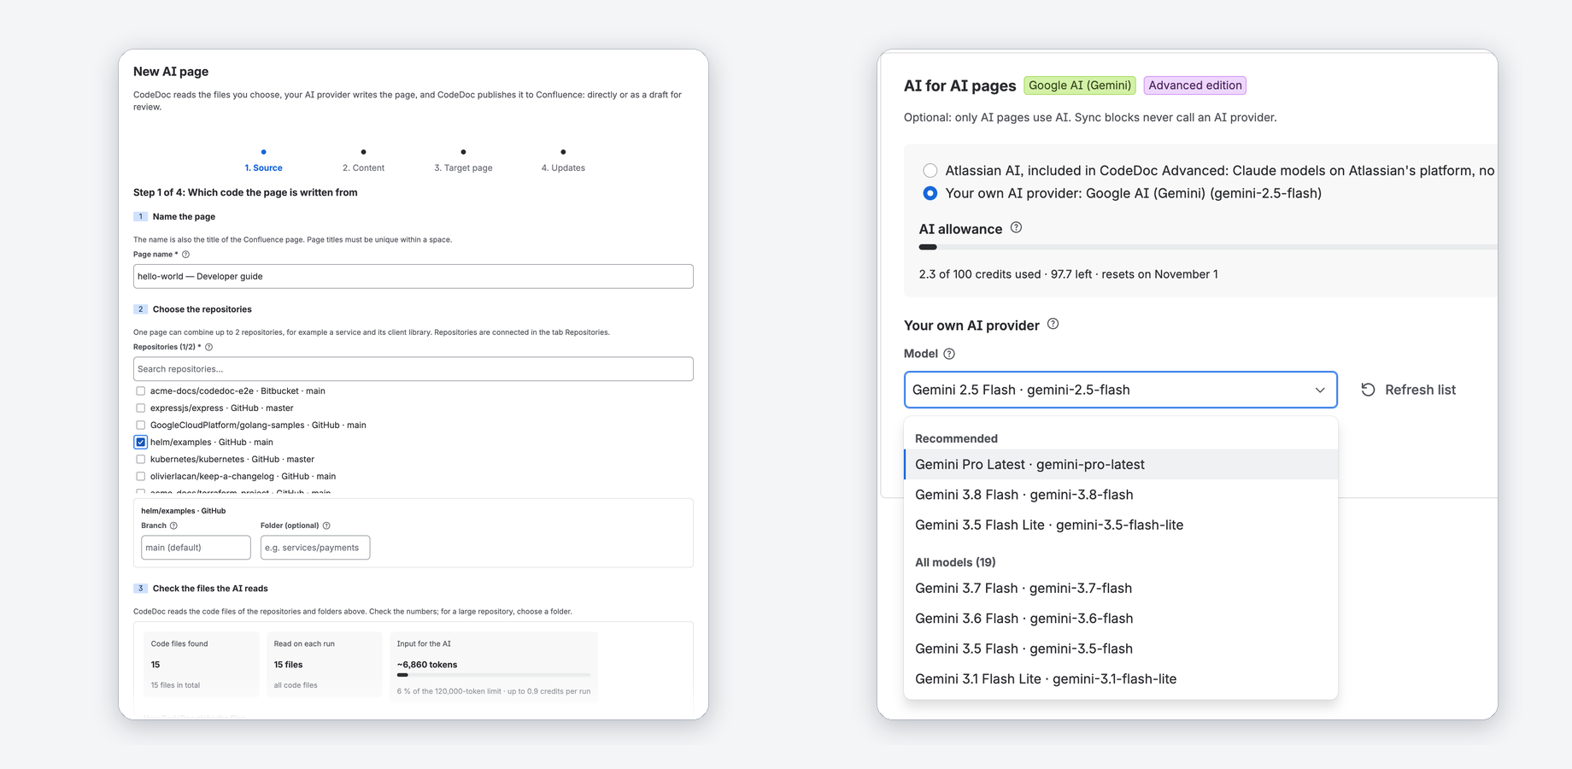Image resolution: width=1572 pixels, height=769 pixels.
Task: Click the Advanced edition badge
Action: [x=1195, y=85]
